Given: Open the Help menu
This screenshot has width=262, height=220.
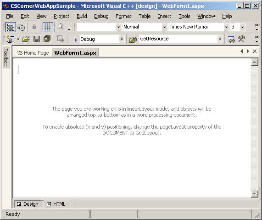Looking at the screenshot, I should (227, 16).
